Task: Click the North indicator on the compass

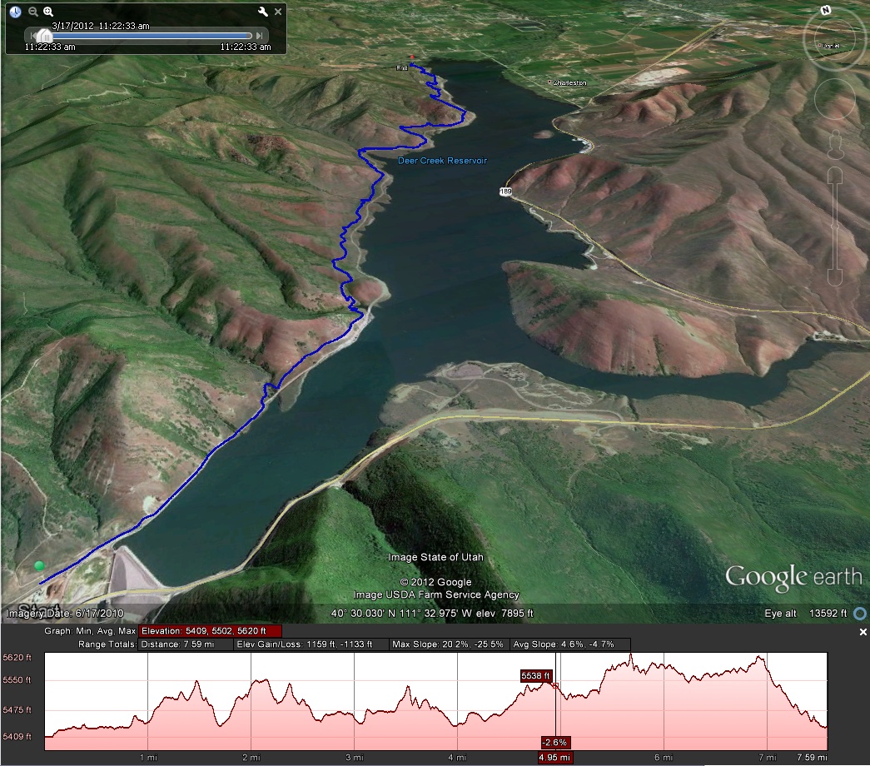Action: (826, 10)
